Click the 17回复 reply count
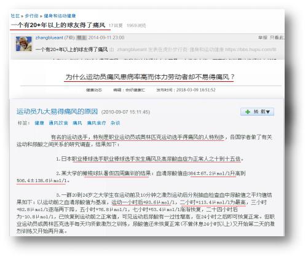This screenshot has height=259, width=308. 116,25
